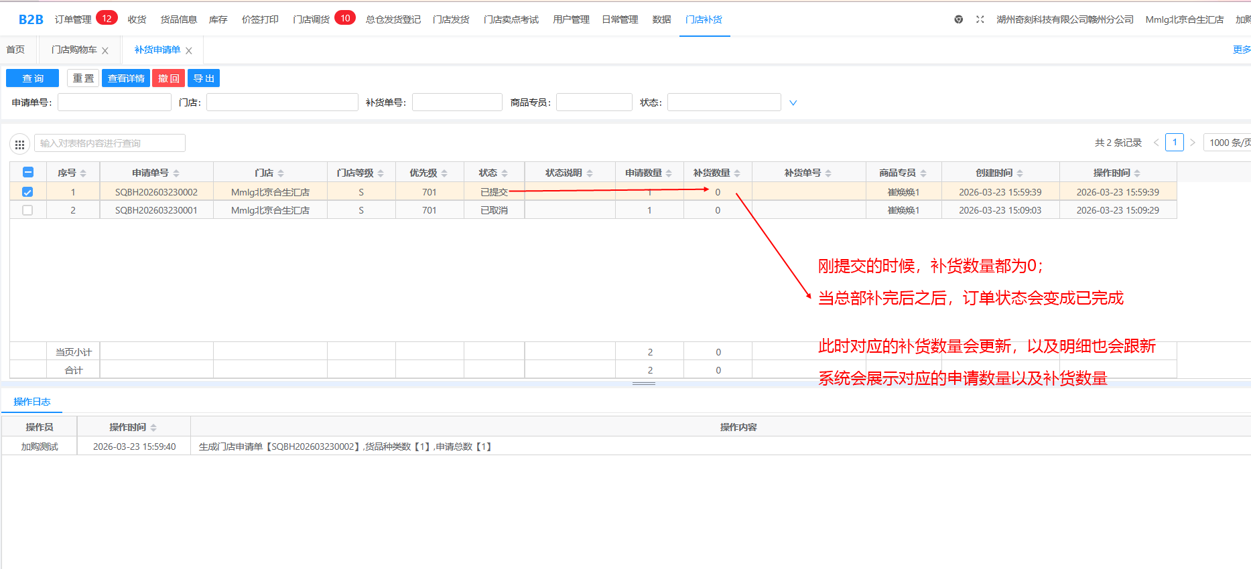
Task: Expand more search filters chevron
Action: pyautogui.click(x=793, y=103)
